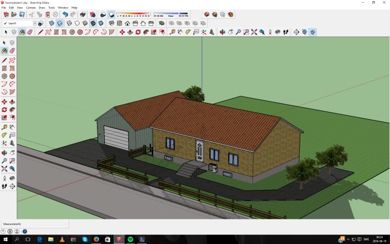The height and width of the screenshot is (244, 390).
Task: Select the Axes tool in top toolbar
Action: (204, 32)
